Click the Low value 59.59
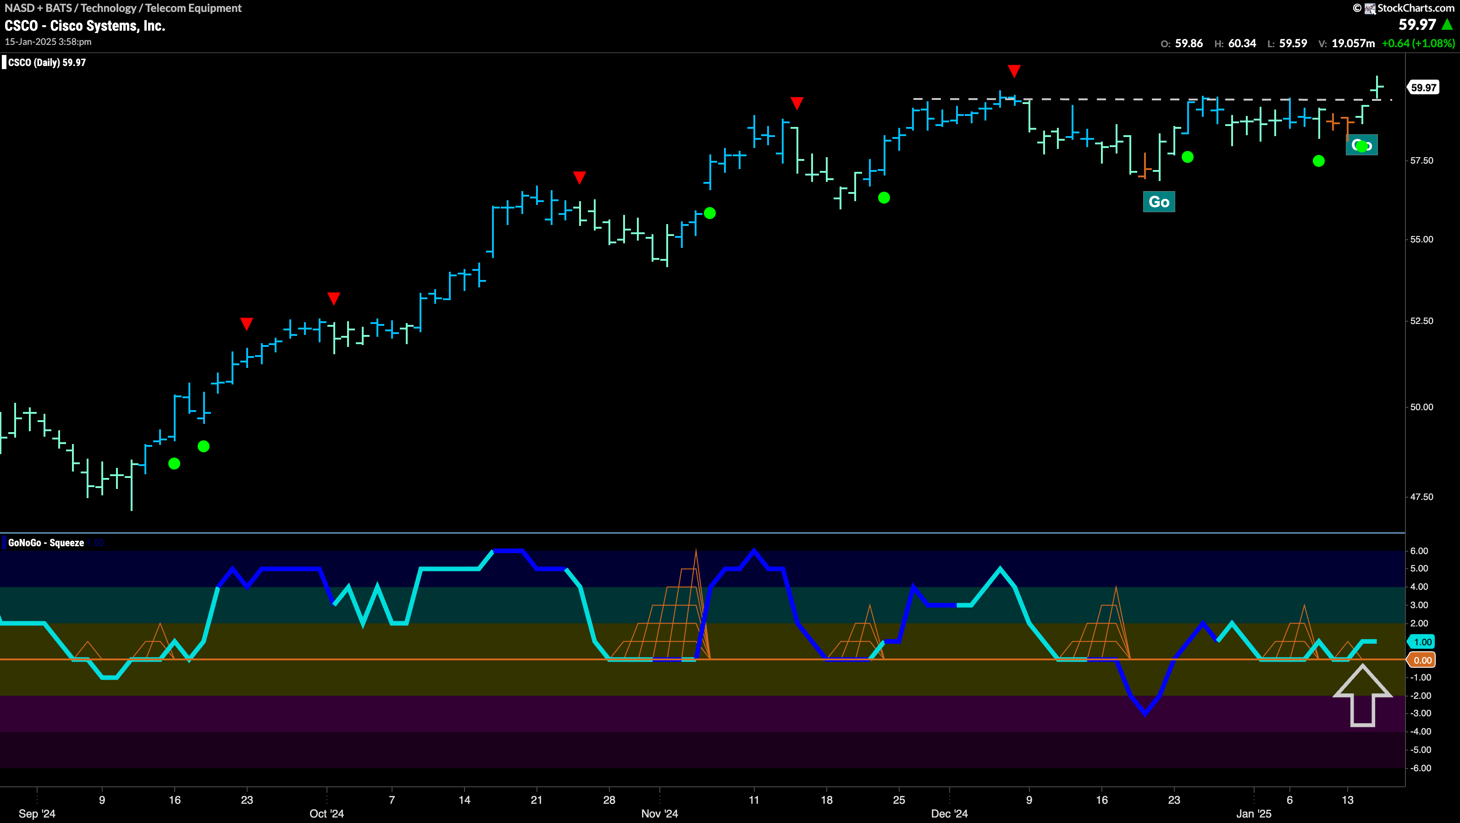This screenshot has height=823, width=1460. (x=1293, y=43)
